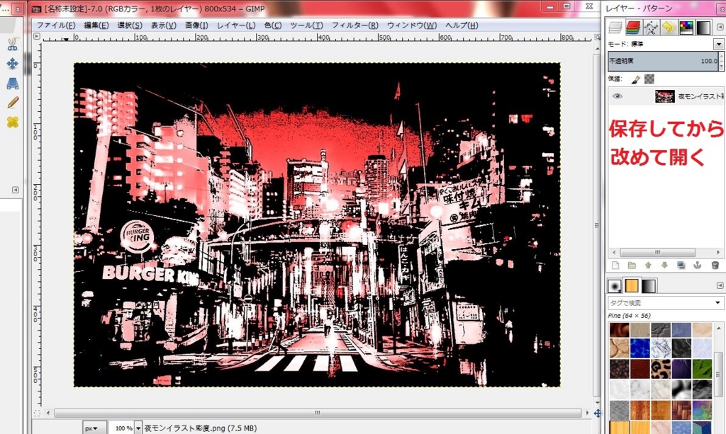
Task: Switch to the Channels dock tab
Action: click(x=633, y=28)
